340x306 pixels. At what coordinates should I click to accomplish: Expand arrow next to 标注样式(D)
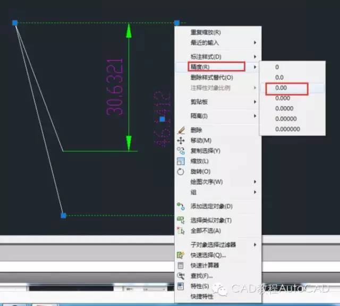[x=255, y=57]
